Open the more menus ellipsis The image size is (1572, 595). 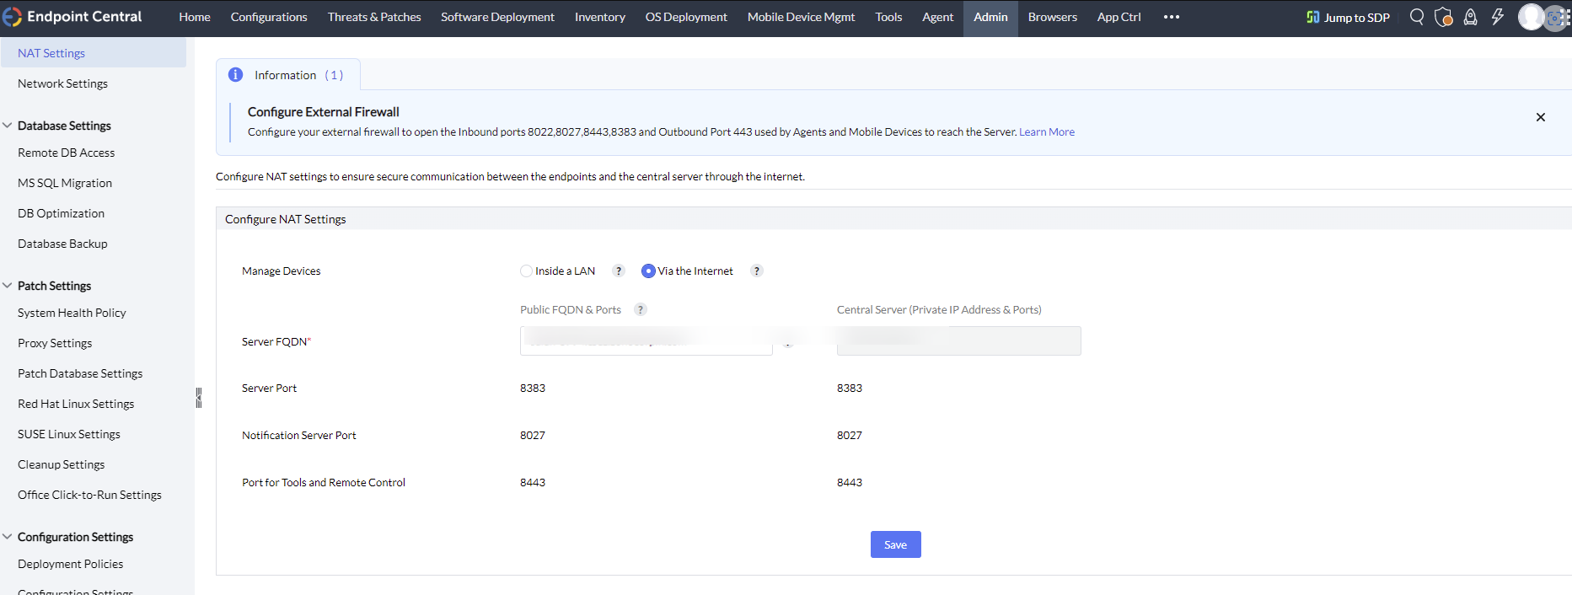pos(1172,17)
